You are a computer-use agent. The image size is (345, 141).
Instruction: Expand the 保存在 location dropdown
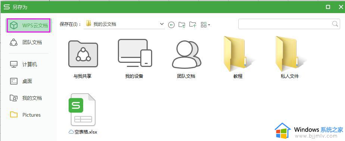162,24
